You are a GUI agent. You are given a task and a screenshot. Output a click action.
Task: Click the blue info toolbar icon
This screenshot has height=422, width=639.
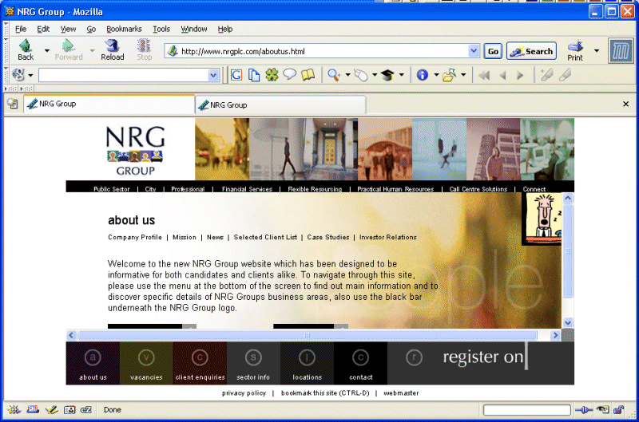(423, 75)
